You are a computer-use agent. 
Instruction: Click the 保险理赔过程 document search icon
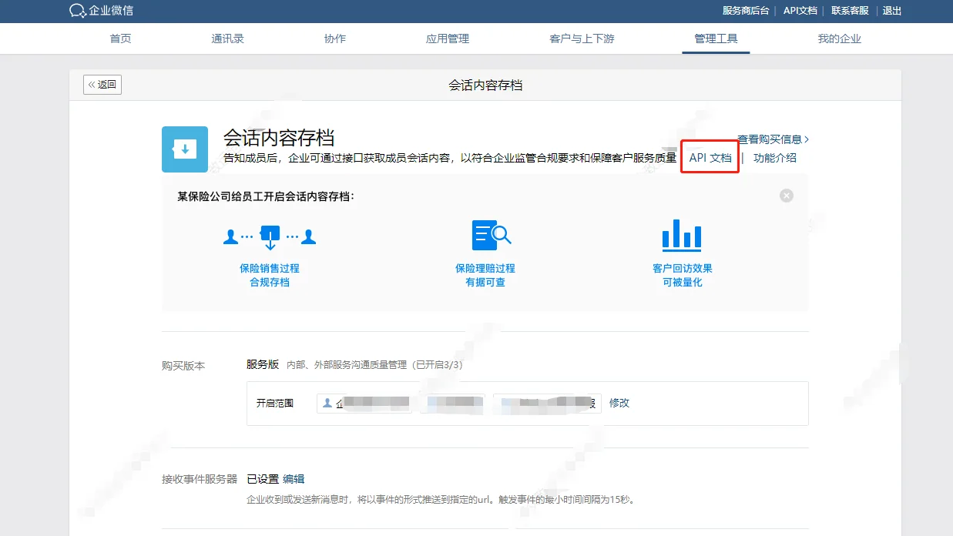[x=492, y=235]
